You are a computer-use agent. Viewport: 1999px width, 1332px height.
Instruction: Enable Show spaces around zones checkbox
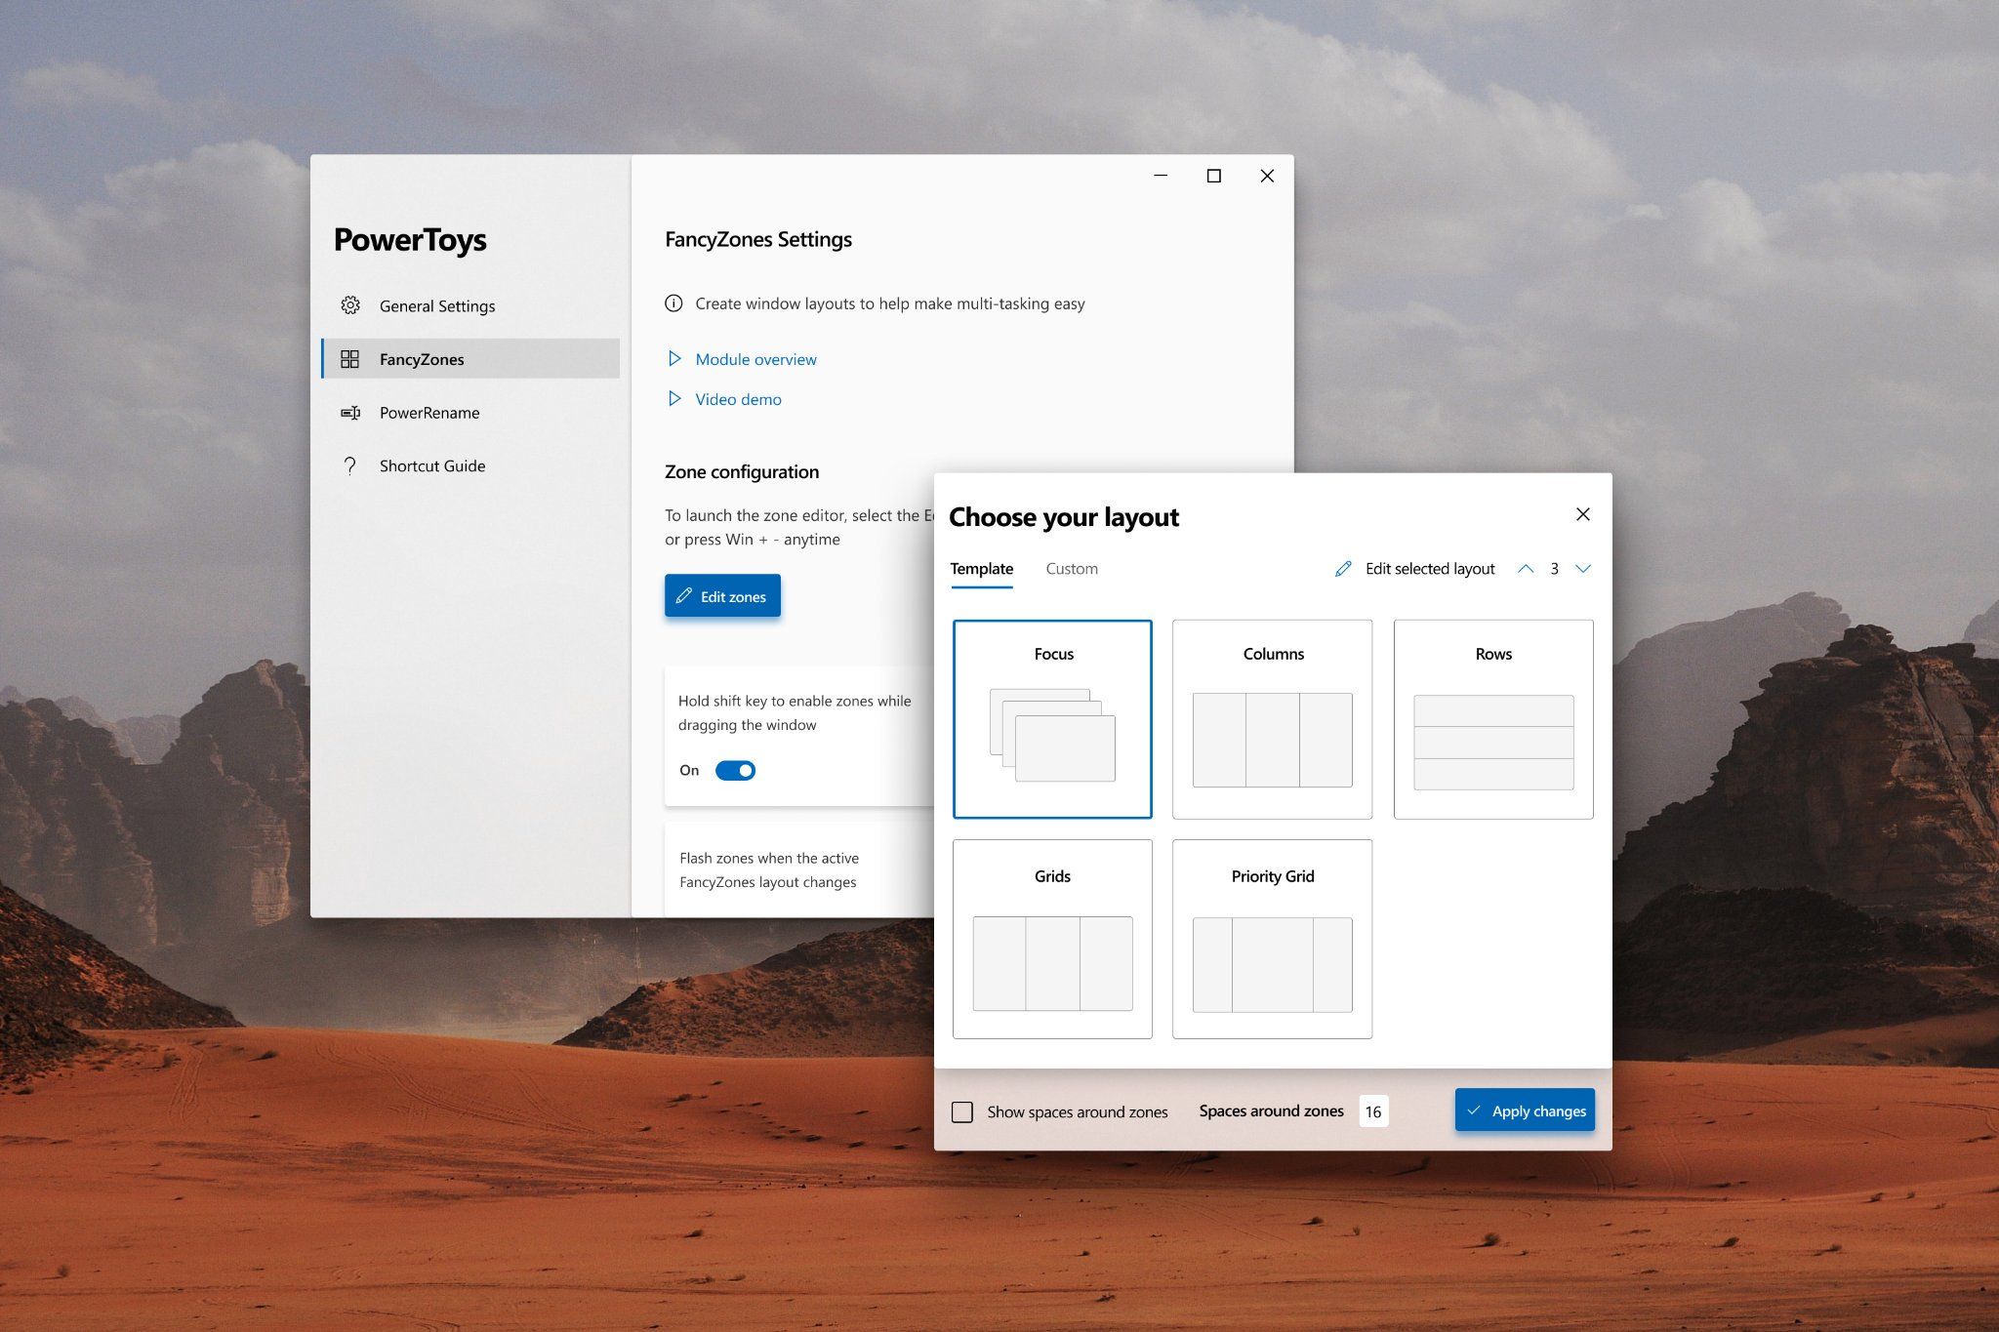[962, 1111]
